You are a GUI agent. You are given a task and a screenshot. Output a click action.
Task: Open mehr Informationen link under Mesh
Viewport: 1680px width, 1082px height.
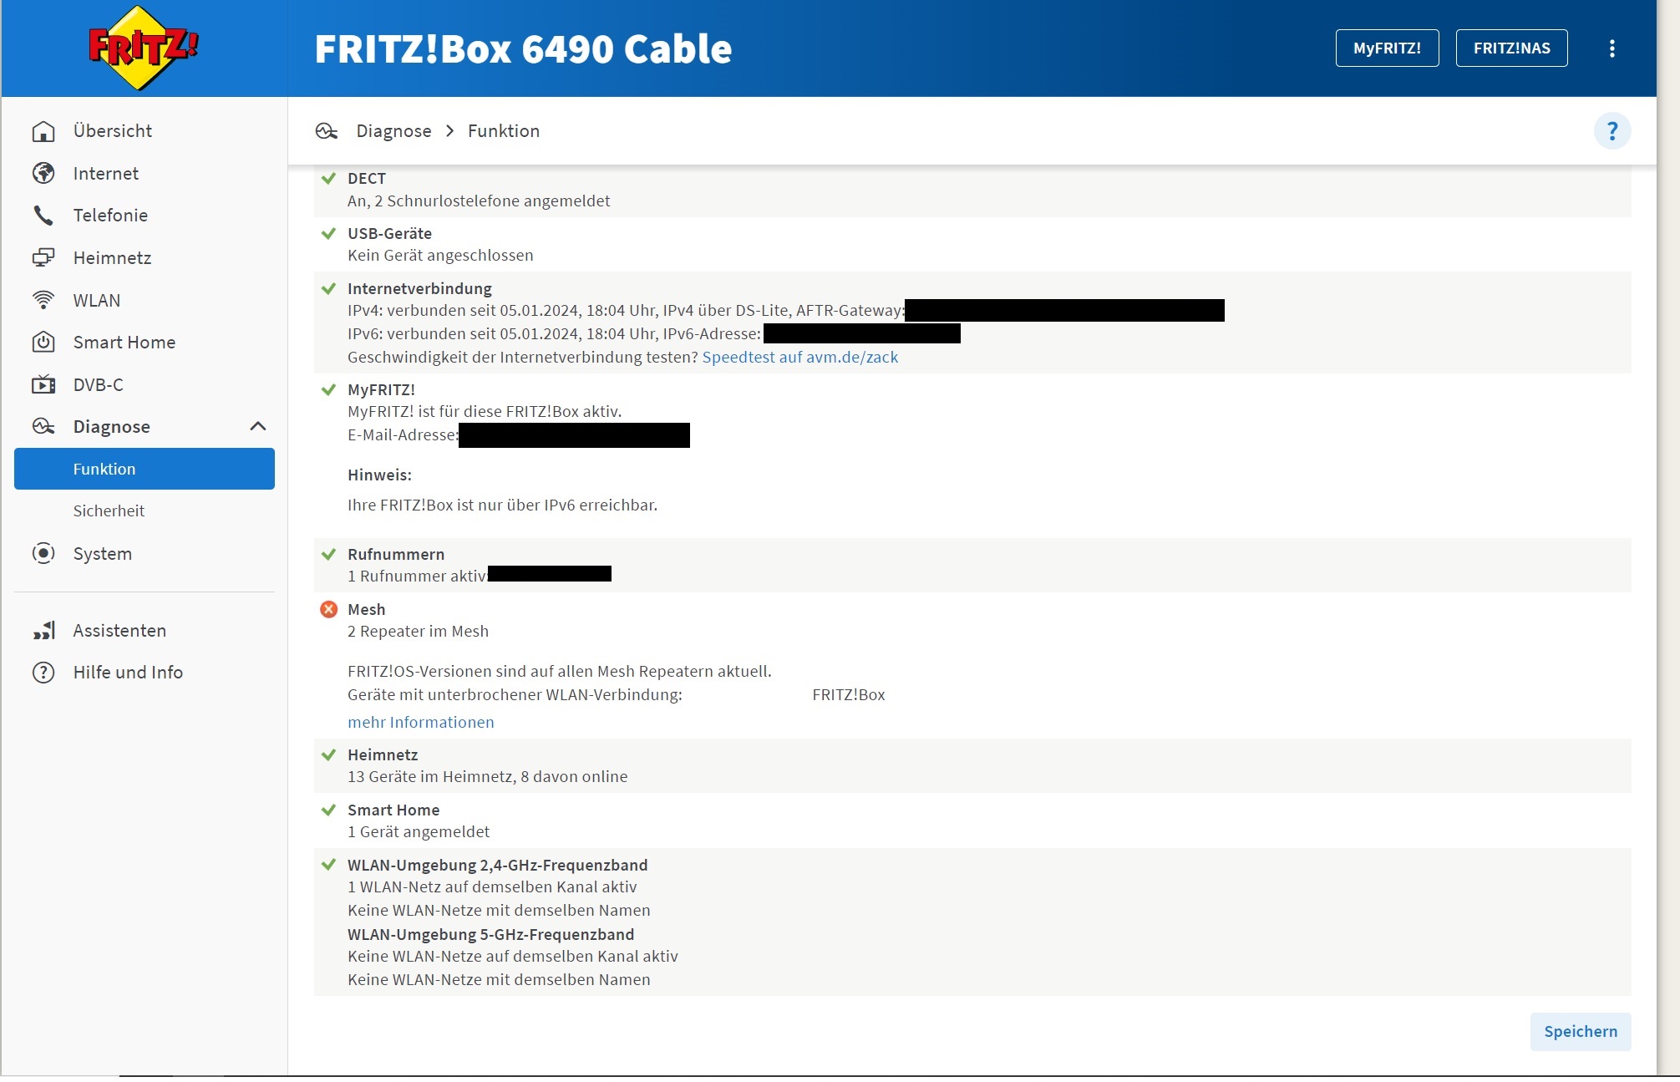pos(420,722)
